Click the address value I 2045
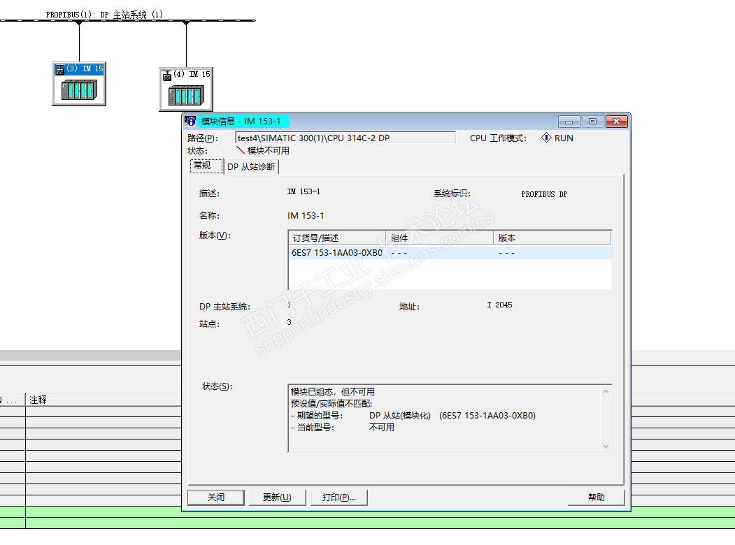 (x=499, y=305)
